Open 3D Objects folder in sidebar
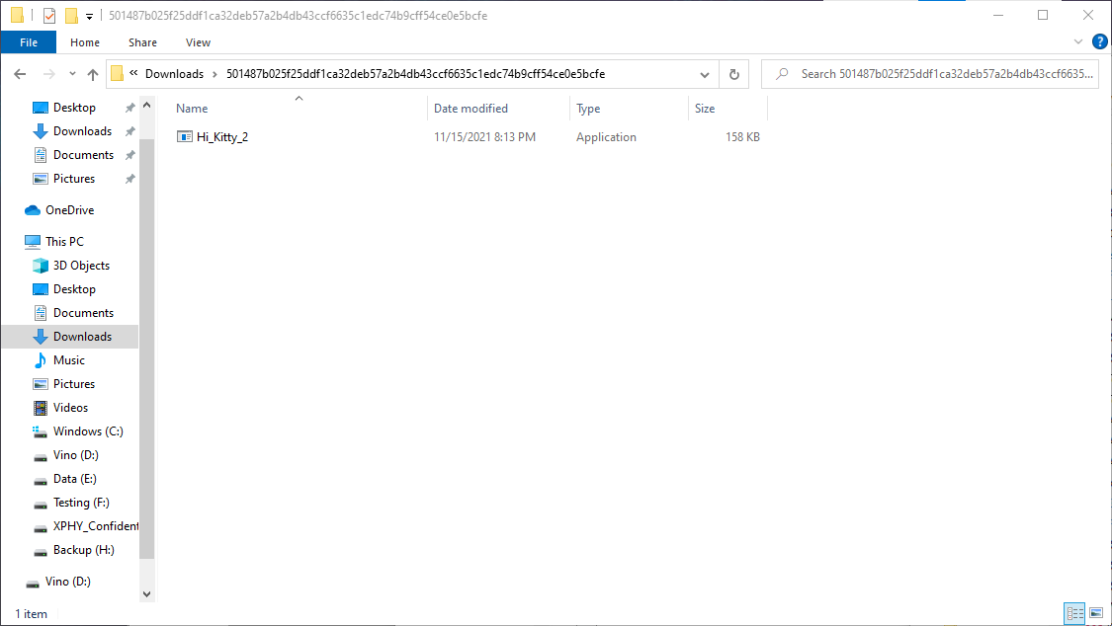This screenshot has height=626, width=1112. coord(81,266)
